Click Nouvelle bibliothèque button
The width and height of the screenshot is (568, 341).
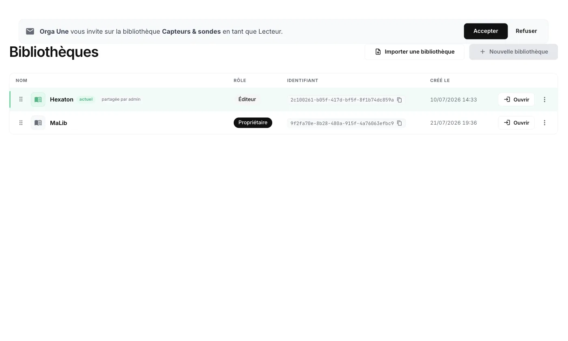514,52
